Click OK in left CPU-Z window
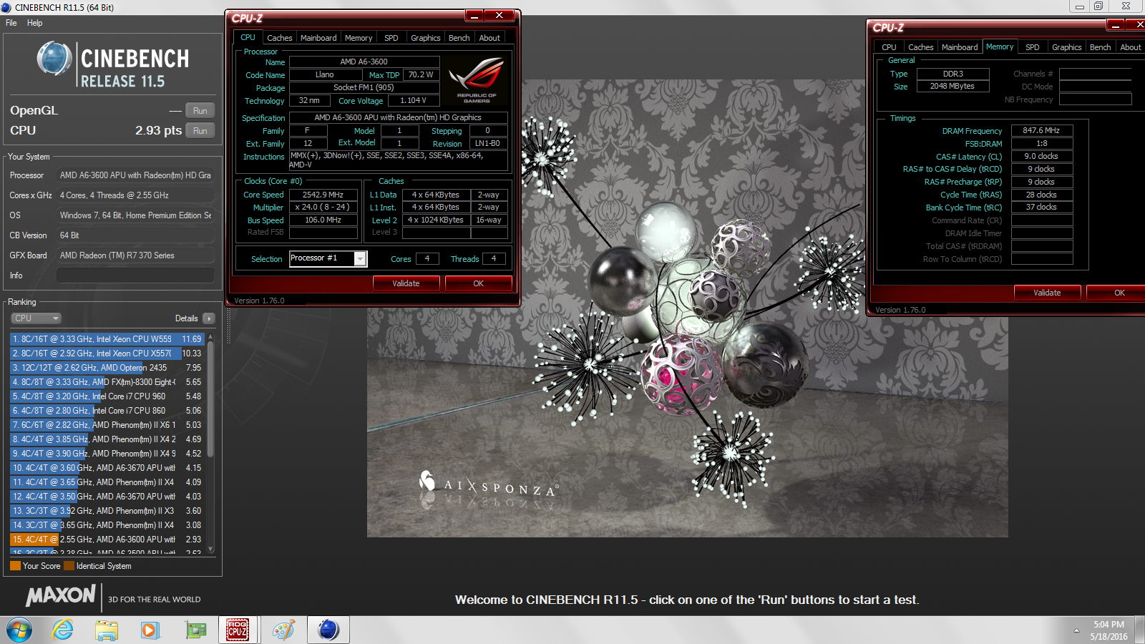The height and width of the screenshot is (644, 1145). 478,283
